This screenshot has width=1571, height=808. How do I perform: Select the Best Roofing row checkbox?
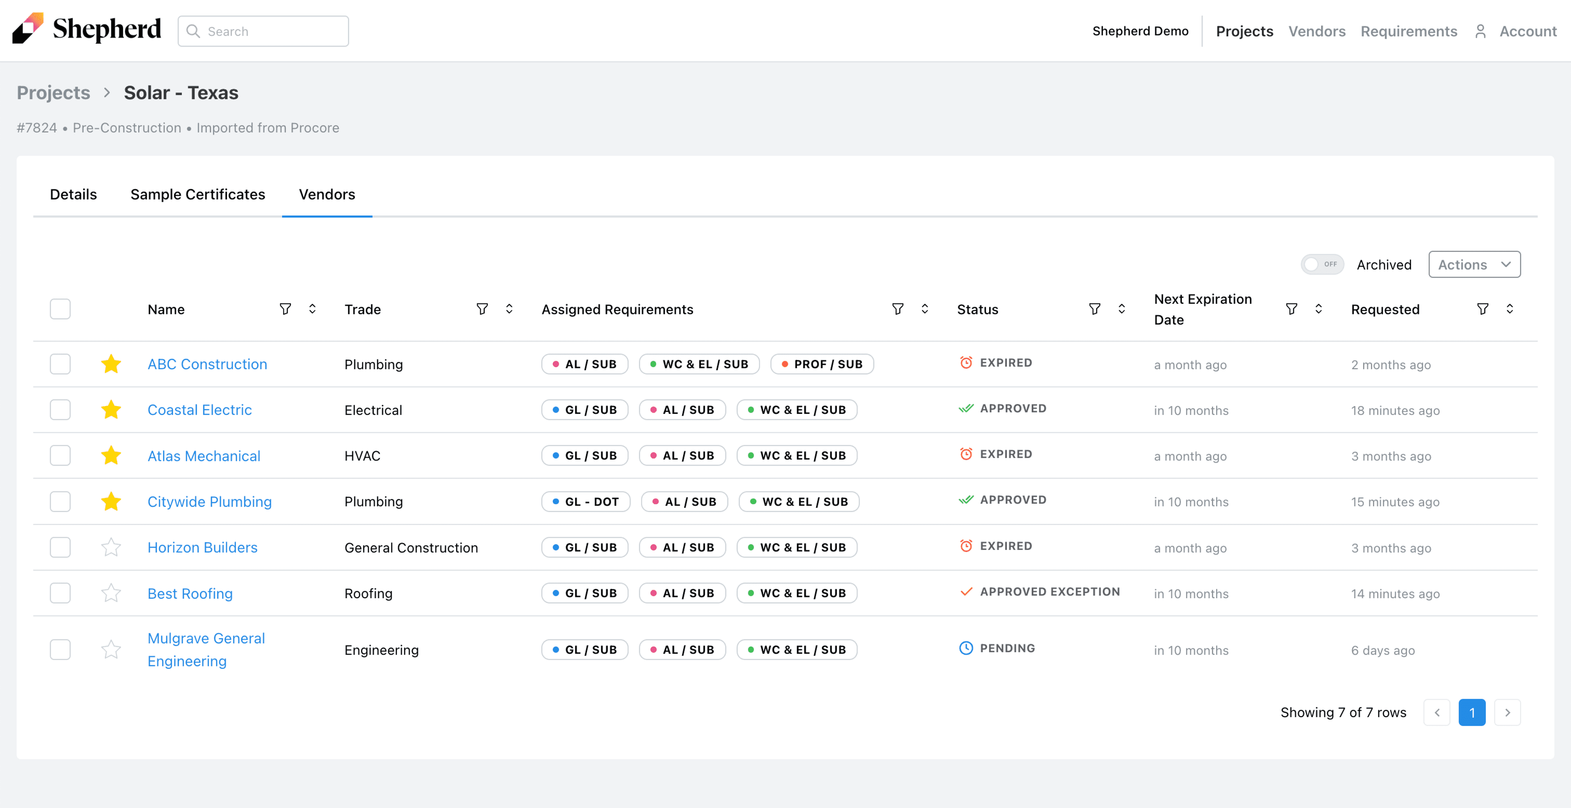pyautogui.click(x=61, y=593)
